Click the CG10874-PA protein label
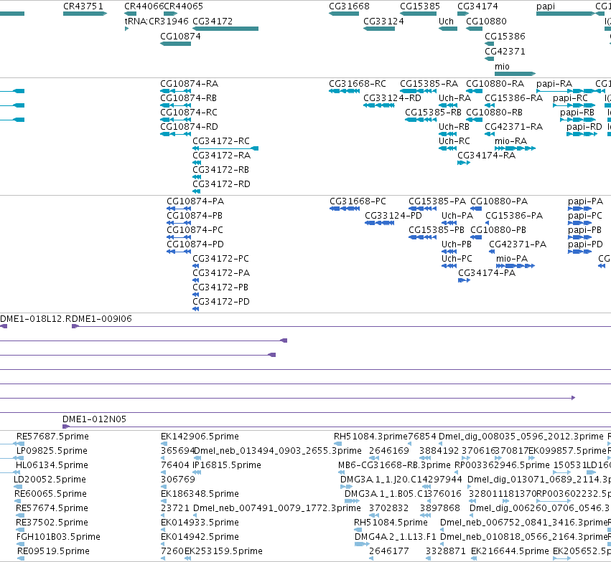The image size is (611, 562). [x=195, y=201]
